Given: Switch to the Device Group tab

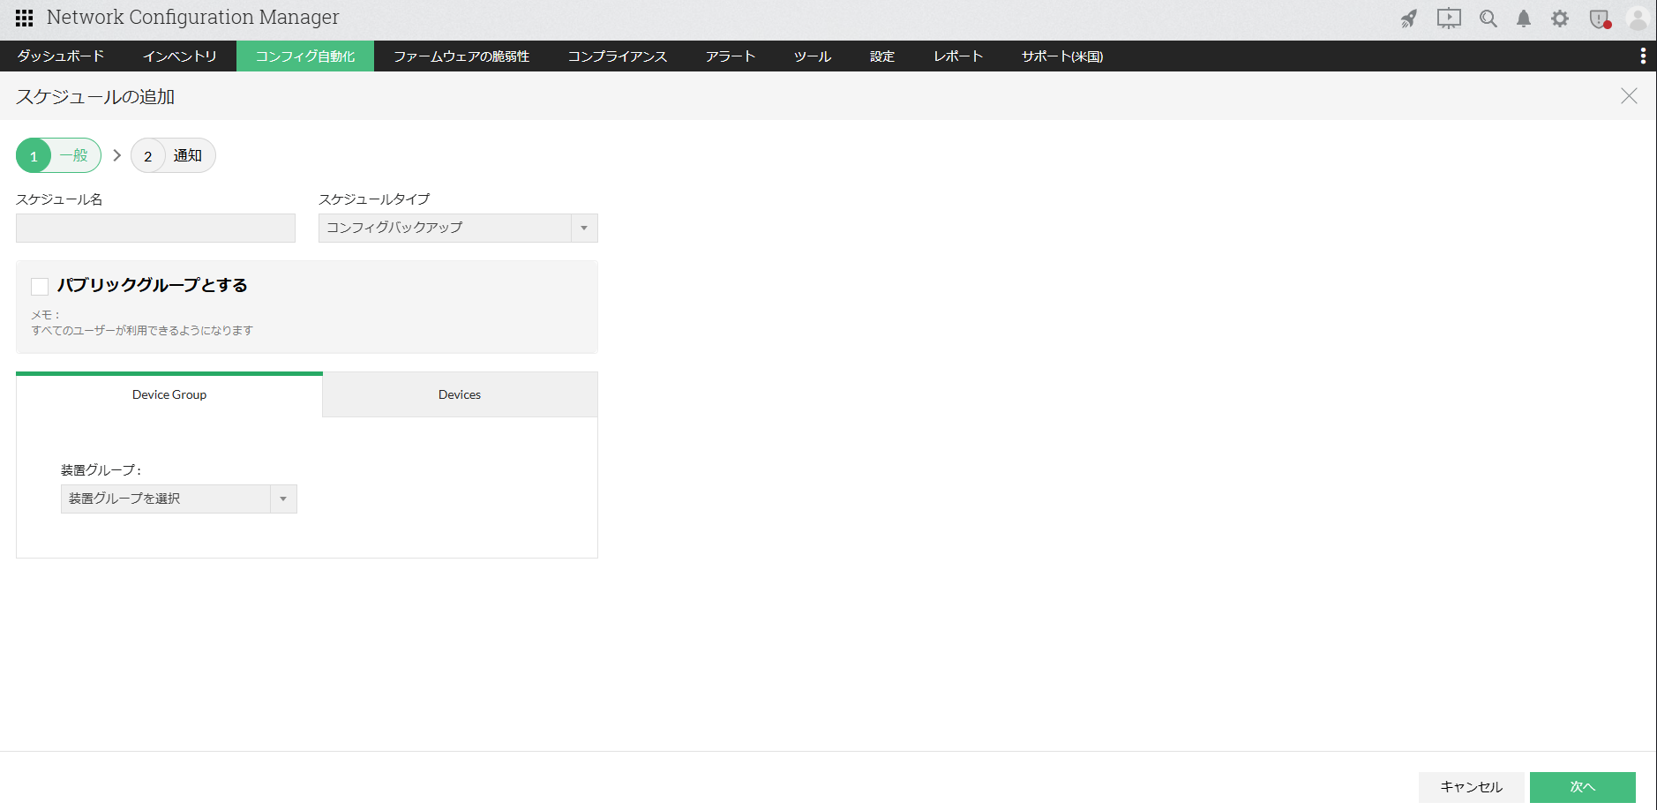Looking at the screenshot, I should coord(169,394).
